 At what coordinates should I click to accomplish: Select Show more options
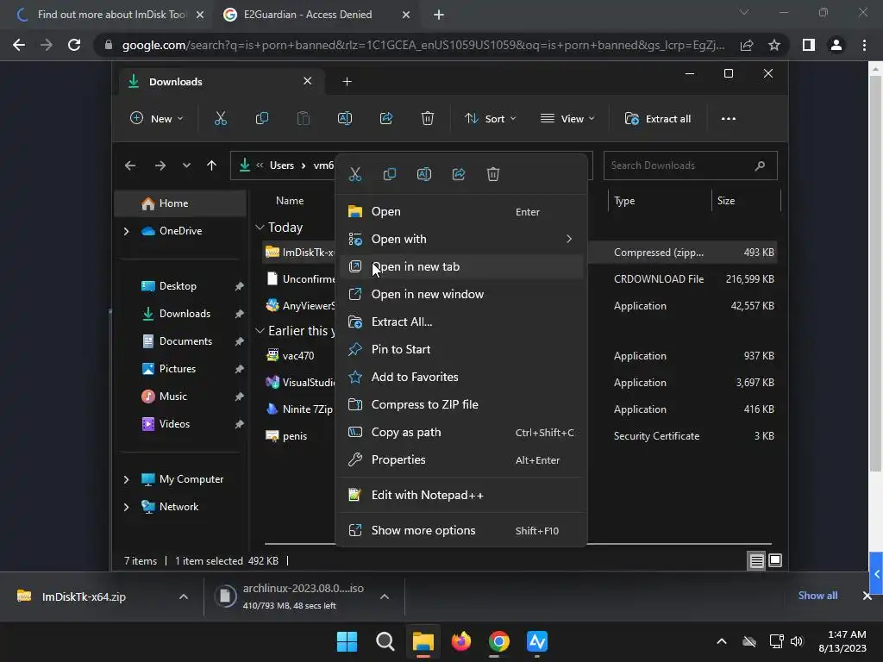(x=461, y=530)
